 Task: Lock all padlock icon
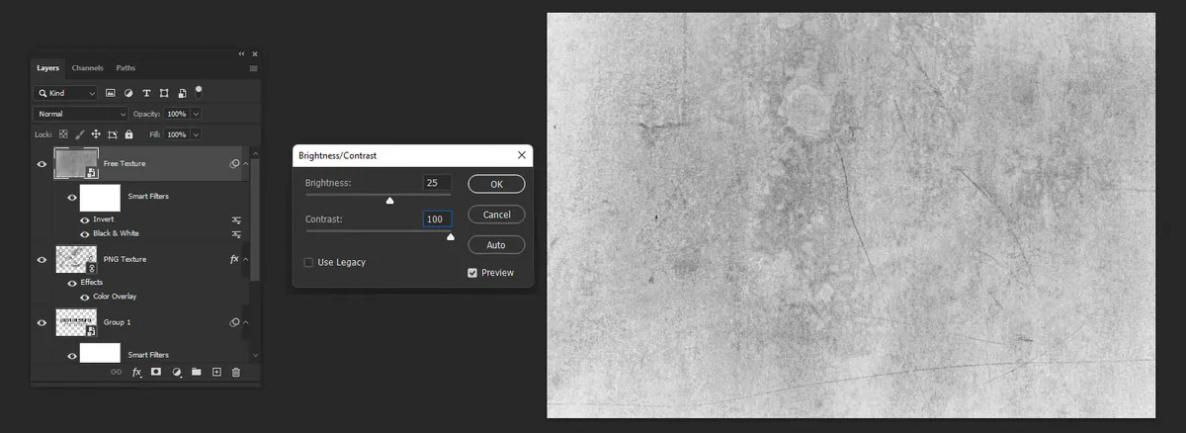(128, 133)
